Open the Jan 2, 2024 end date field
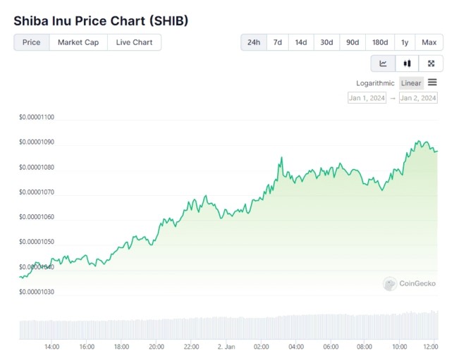This screenshot has height=358, width=454. coord(418,98)
